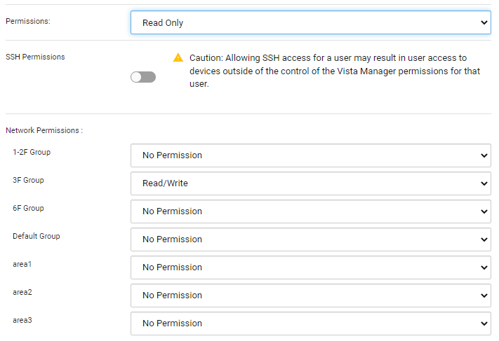
Task: Enable the SSH Permissions toggle
Action: tap(143, 77)
